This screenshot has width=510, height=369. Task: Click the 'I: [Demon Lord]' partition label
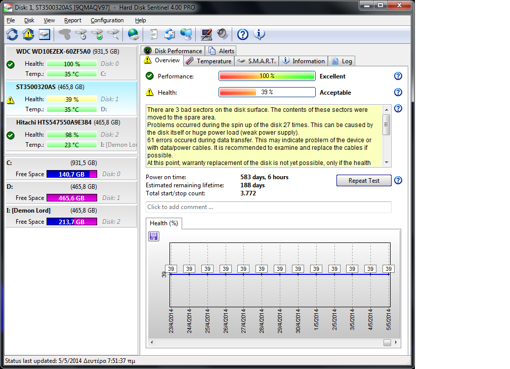click(28, 211)
